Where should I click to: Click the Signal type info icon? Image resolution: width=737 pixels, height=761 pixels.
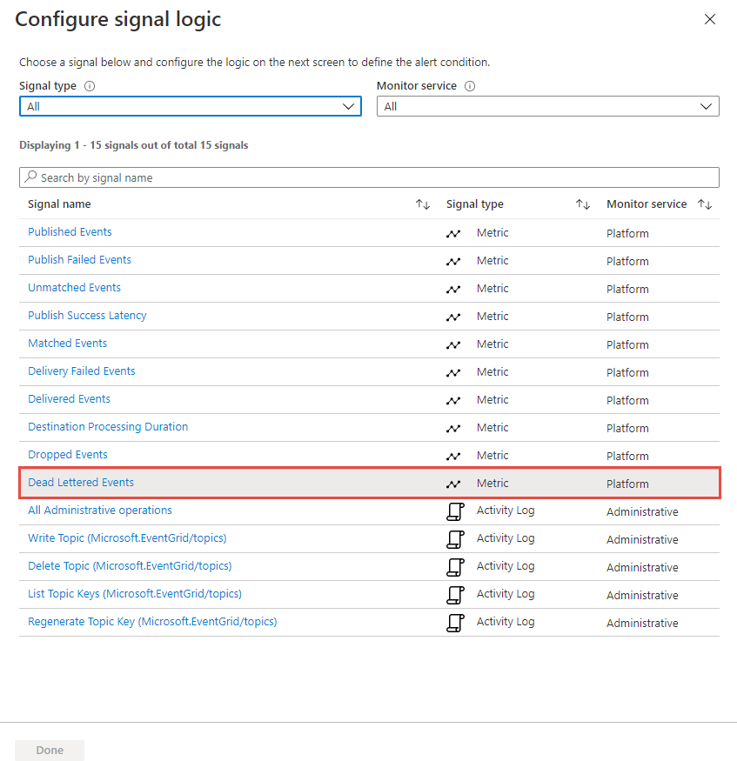pyautogui.click(x=90, y=86)
